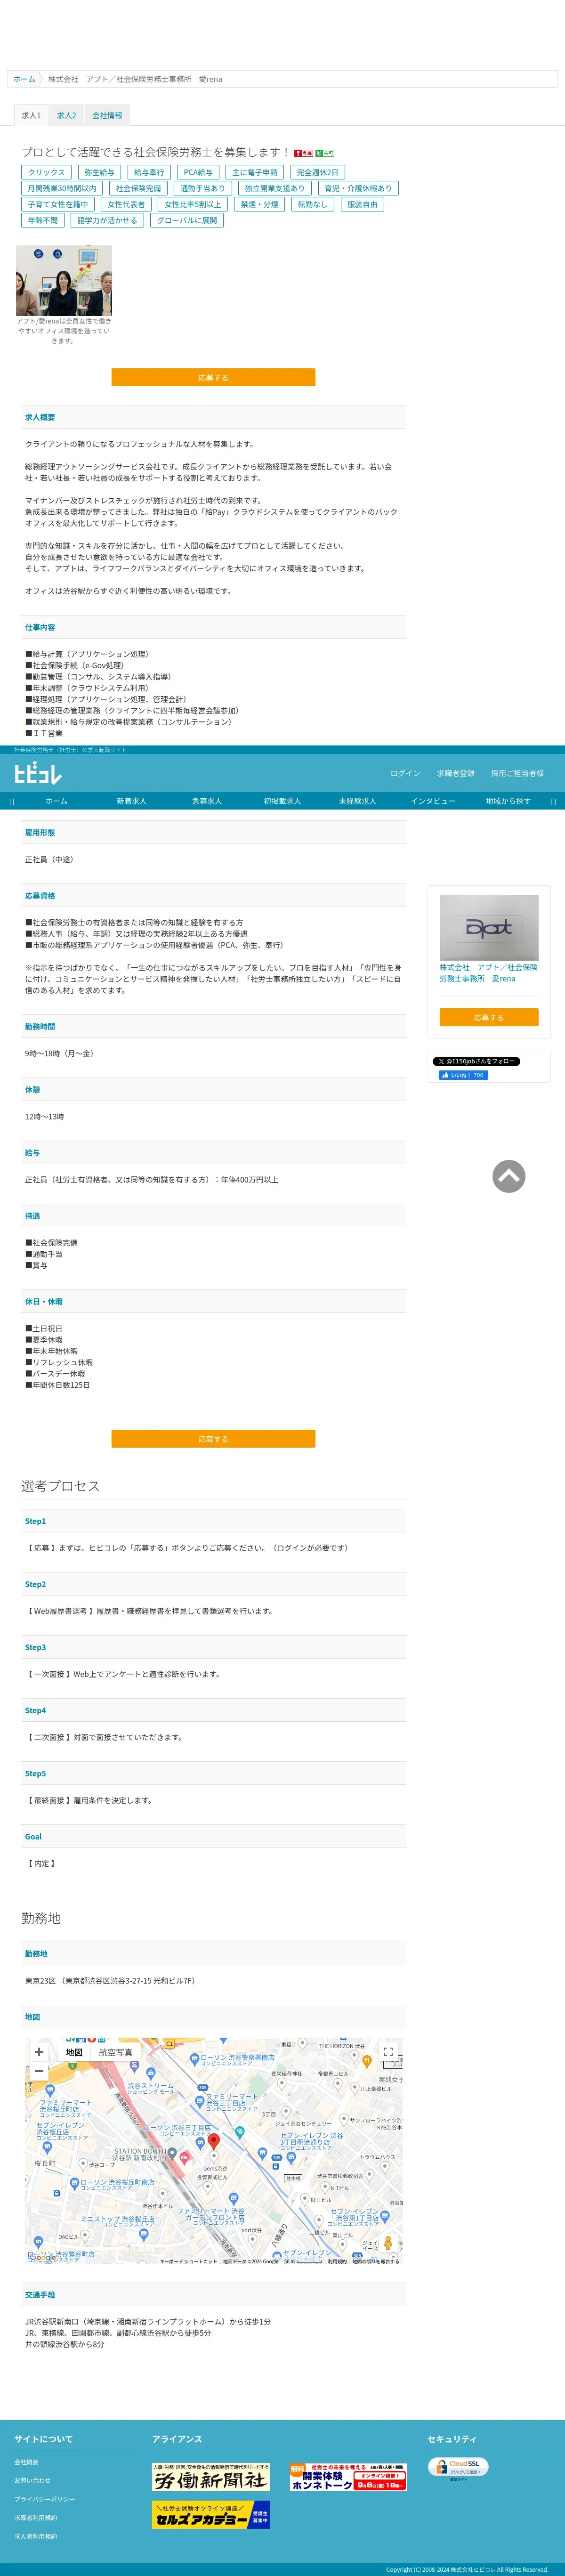Screen dimensions: 565x2576
Task: Switch to the 求人1 tab
Action: click(x=32, y=115)
